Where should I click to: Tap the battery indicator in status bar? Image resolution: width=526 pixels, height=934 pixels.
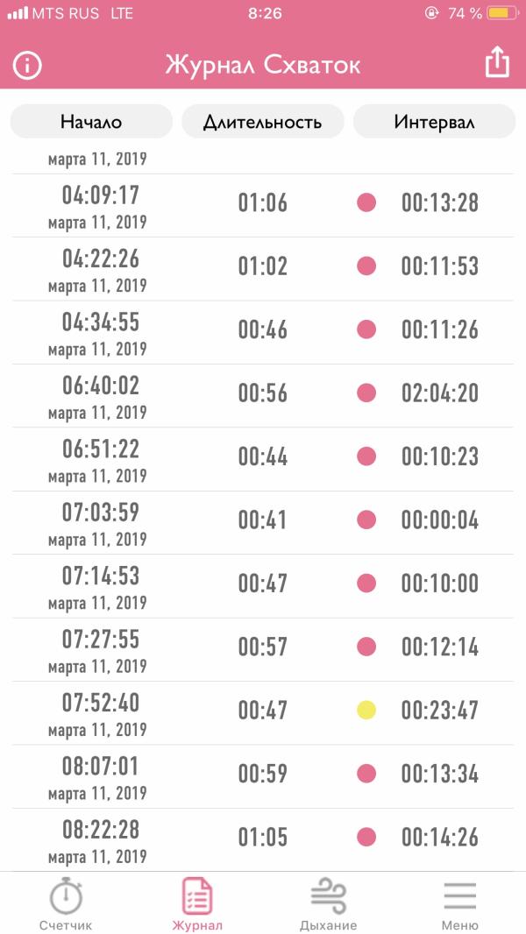point(502,13)
